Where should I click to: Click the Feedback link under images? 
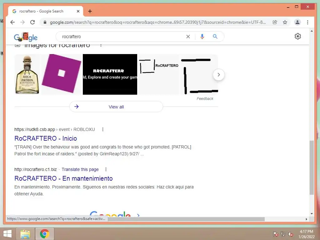pos(205,98)
